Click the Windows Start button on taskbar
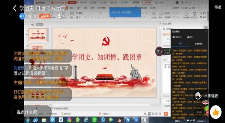The width and height of the screenshot is (225, 123). pyautogui.click(x=28, y=120)
